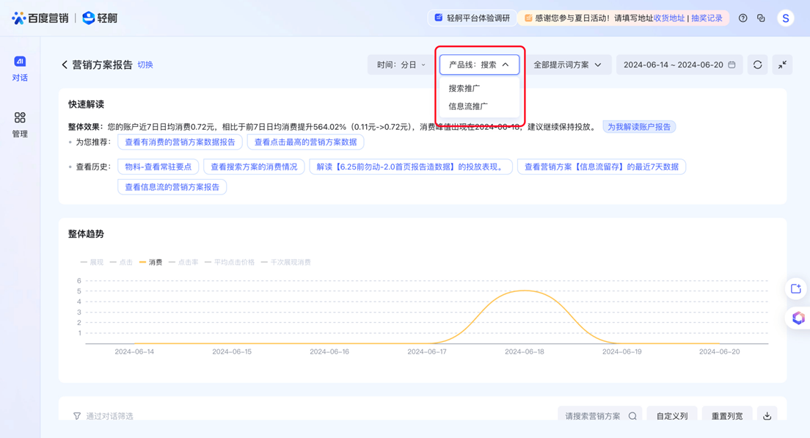The image size is (810, 438).
Task: Collapse the report with shrink icon
Action: (782, 65)
